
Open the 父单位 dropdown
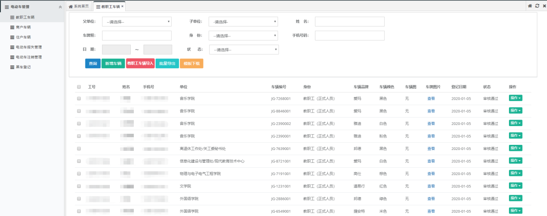[137, 22]
